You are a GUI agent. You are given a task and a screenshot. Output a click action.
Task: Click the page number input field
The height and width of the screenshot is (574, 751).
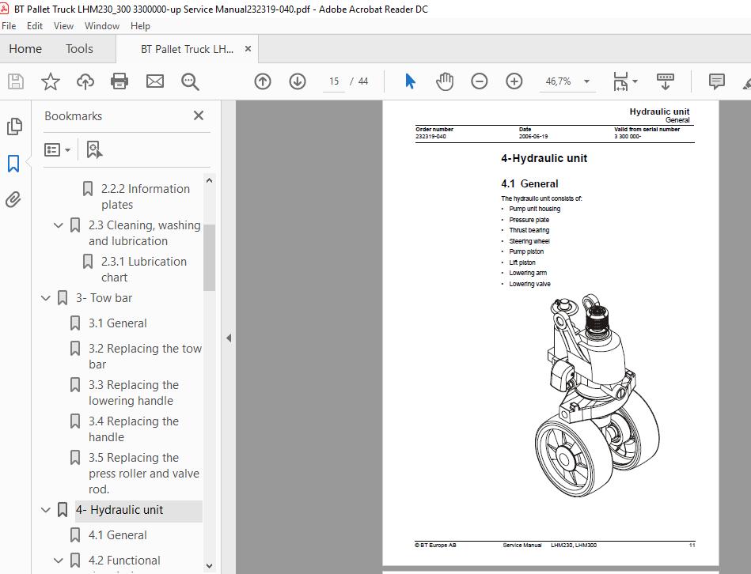334,81
